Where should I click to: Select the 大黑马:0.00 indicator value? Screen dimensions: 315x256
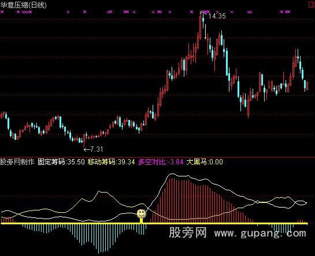[x=205, y=162]
